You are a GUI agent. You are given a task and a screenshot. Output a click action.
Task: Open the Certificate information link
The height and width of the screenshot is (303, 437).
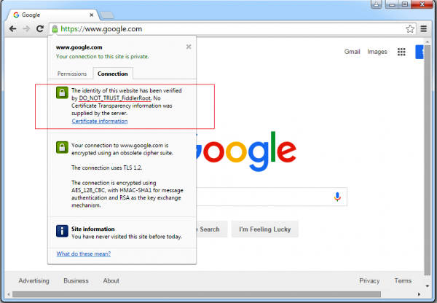(x=100, y=121)
